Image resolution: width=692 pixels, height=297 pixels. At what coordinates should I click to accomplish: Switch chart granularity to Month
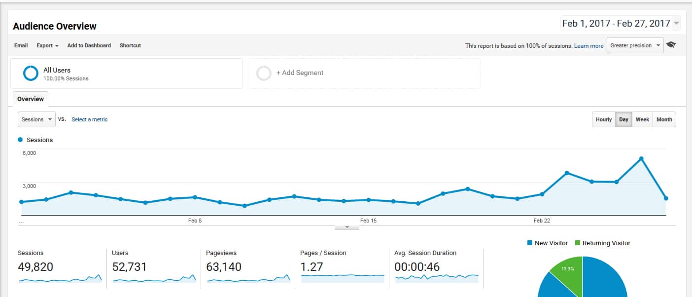[x=664, y=119]
